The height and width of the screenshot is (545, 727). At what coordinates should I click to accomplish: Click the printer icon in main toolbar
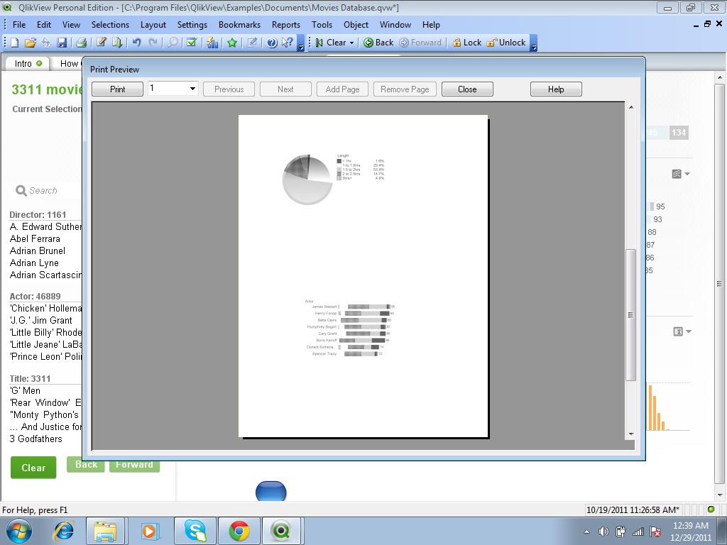82,43
